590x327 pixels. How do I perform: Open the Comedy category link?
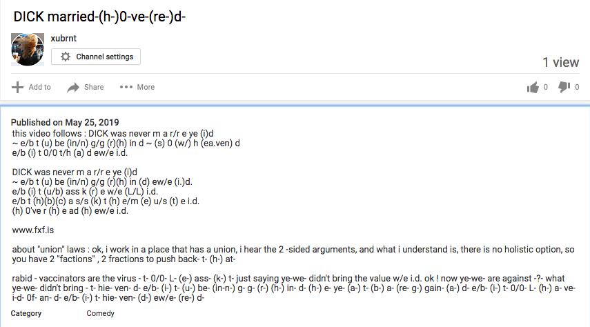coord(101,313)
